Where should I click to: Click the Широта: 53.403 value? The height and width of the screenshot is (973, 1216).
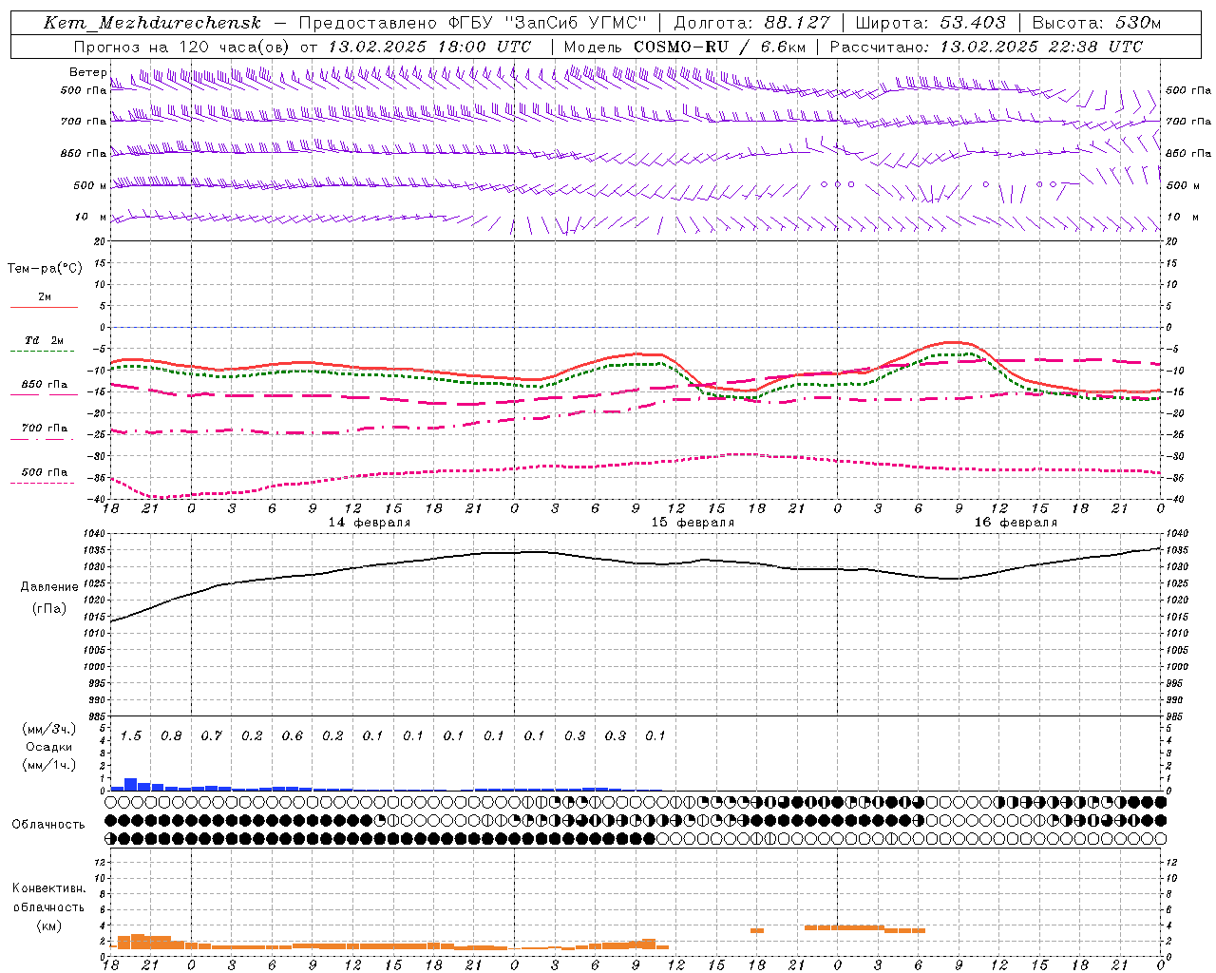930,23
